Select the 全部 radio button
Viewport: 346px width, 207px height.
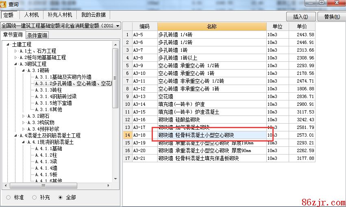pos(61,197)
